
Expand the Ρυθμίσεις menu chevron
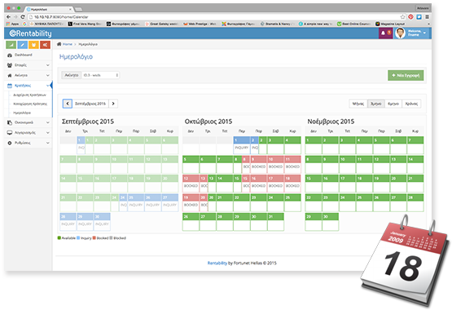47,143
